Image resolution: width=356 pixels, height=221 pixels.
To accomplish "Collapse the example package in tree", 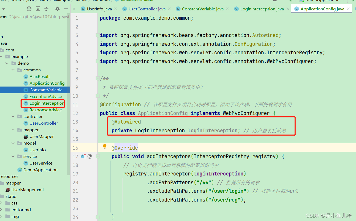I will pos(2,56).
